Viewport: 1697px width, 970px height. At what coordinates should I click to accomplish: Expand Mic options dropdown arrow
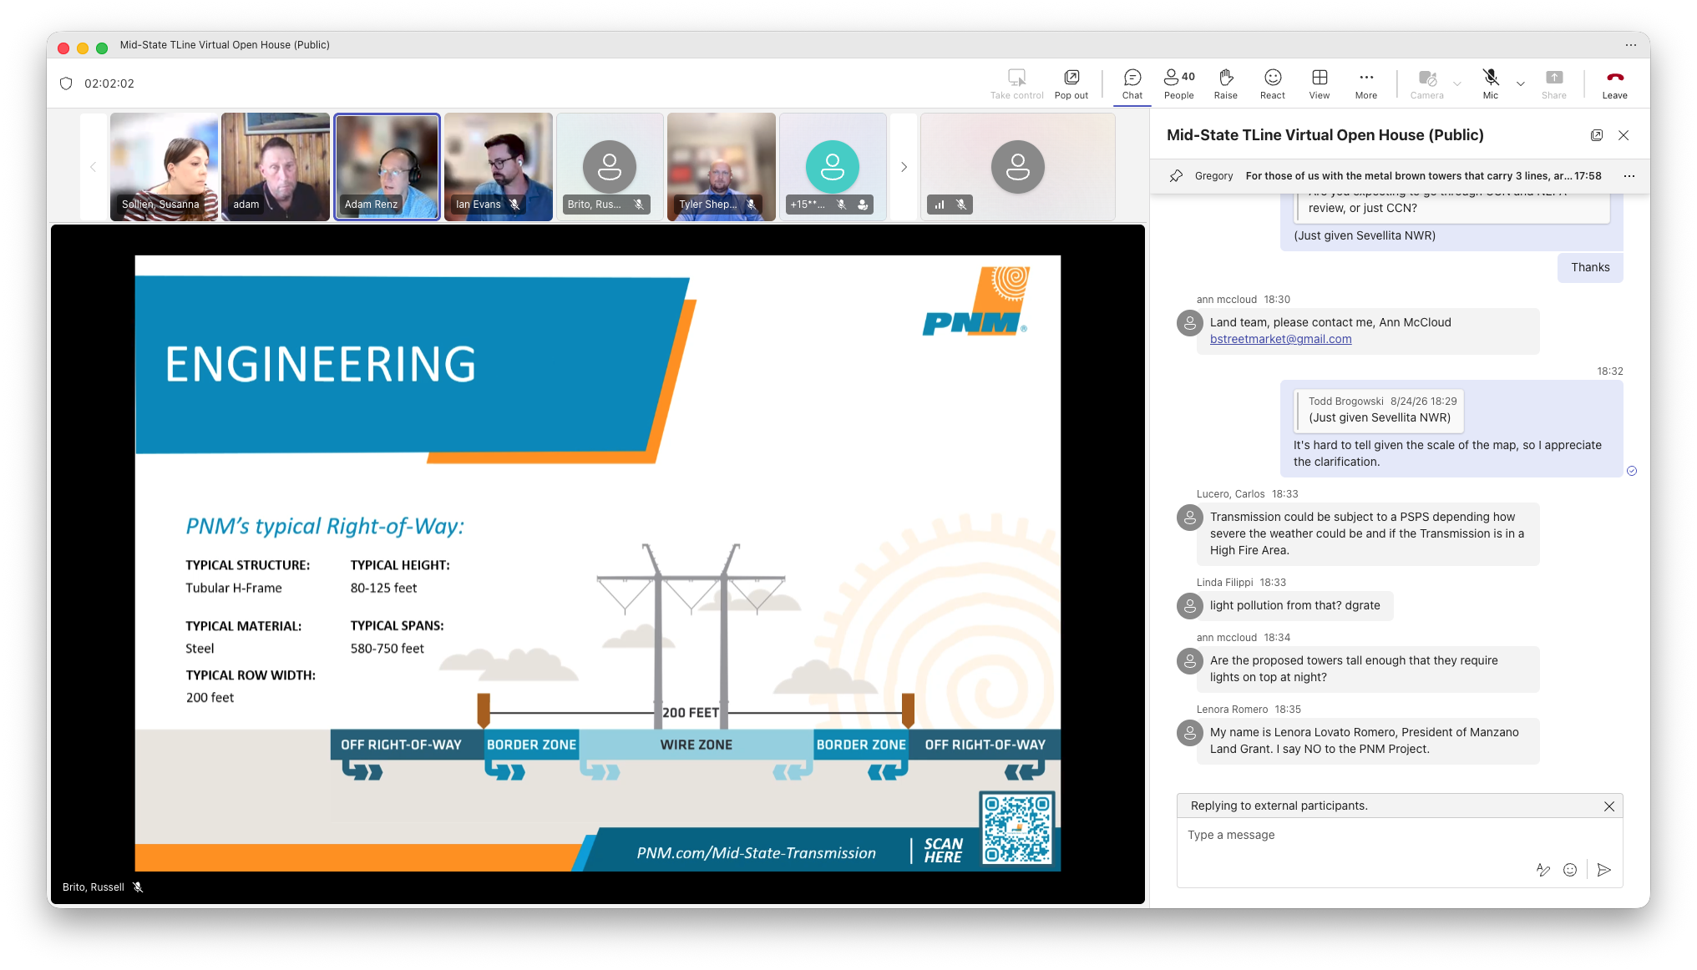coord(1521,83)
